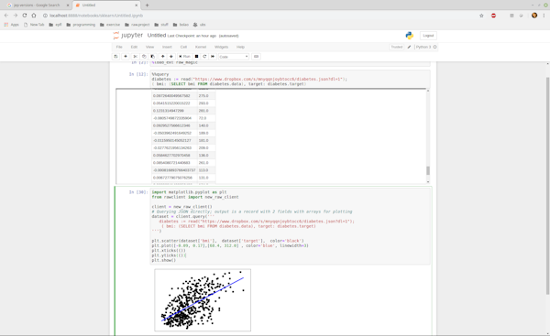Move selected cell down arrow

click(x=171, y=57)
